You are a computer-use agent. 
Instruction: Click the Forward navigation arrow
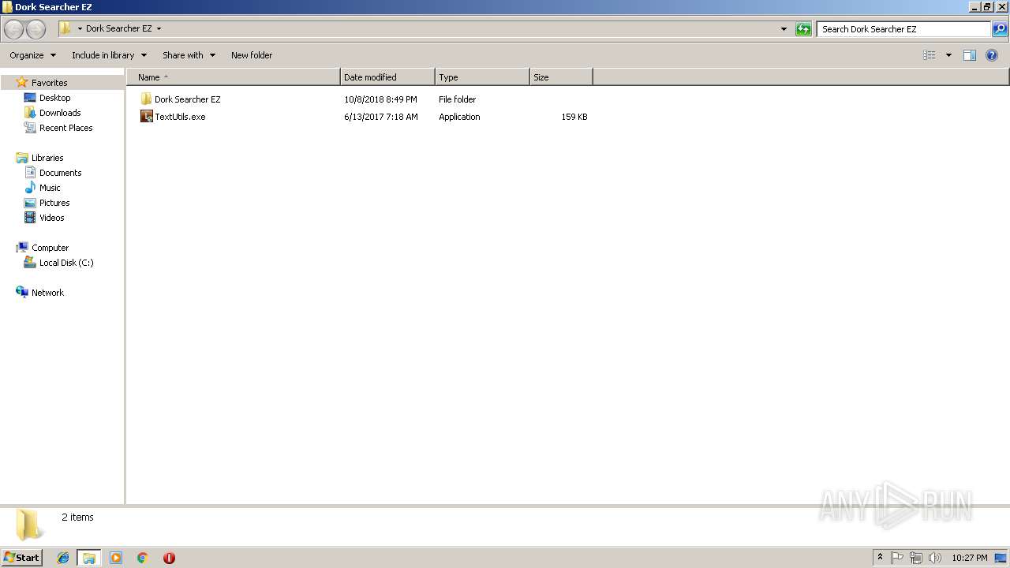(x=36, y=29)
